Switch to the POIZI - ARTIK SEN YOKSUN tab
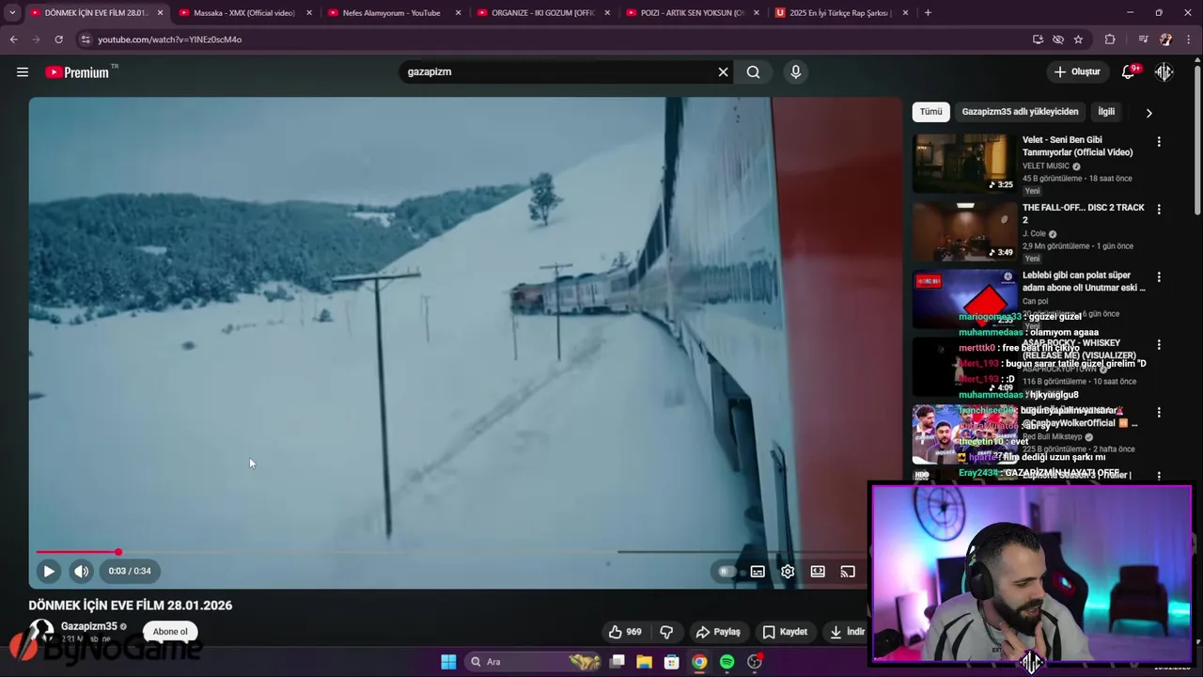1203x677 pixels. [x=692, y=13]
